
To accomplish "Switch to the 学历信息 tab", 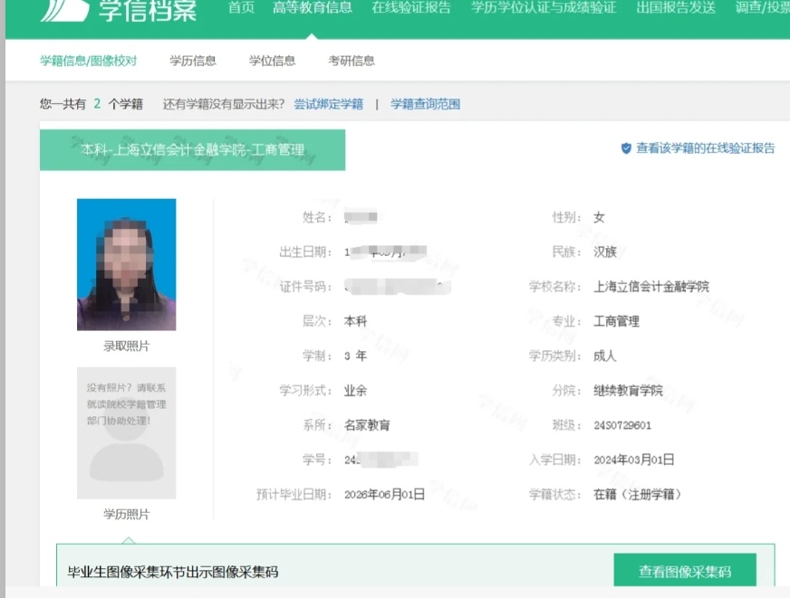I will pyautogui.click(x=193, y=61).
